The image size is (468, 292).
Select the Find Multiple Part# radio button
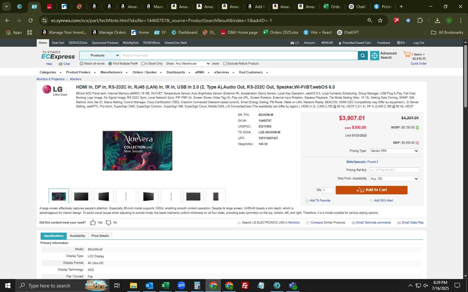110,64
